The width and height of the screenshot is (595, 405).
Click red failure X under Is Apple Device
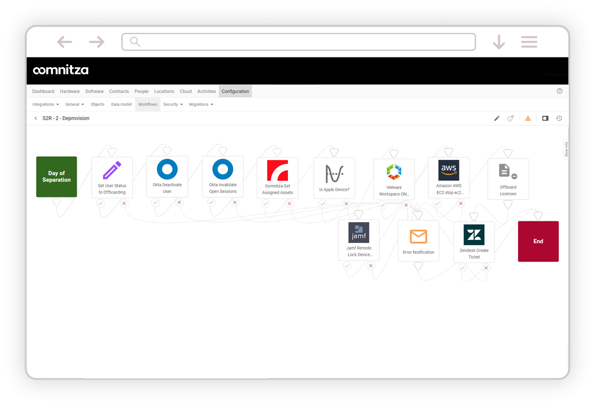[x=346, y=204]
